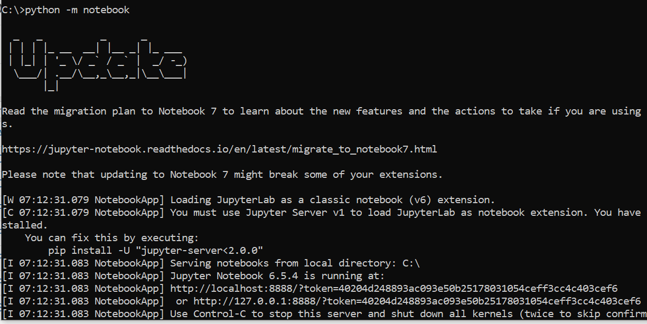Open the migrate_to_notebook7 readthedocs URL
647x324 pixels.
pos(219,149)
